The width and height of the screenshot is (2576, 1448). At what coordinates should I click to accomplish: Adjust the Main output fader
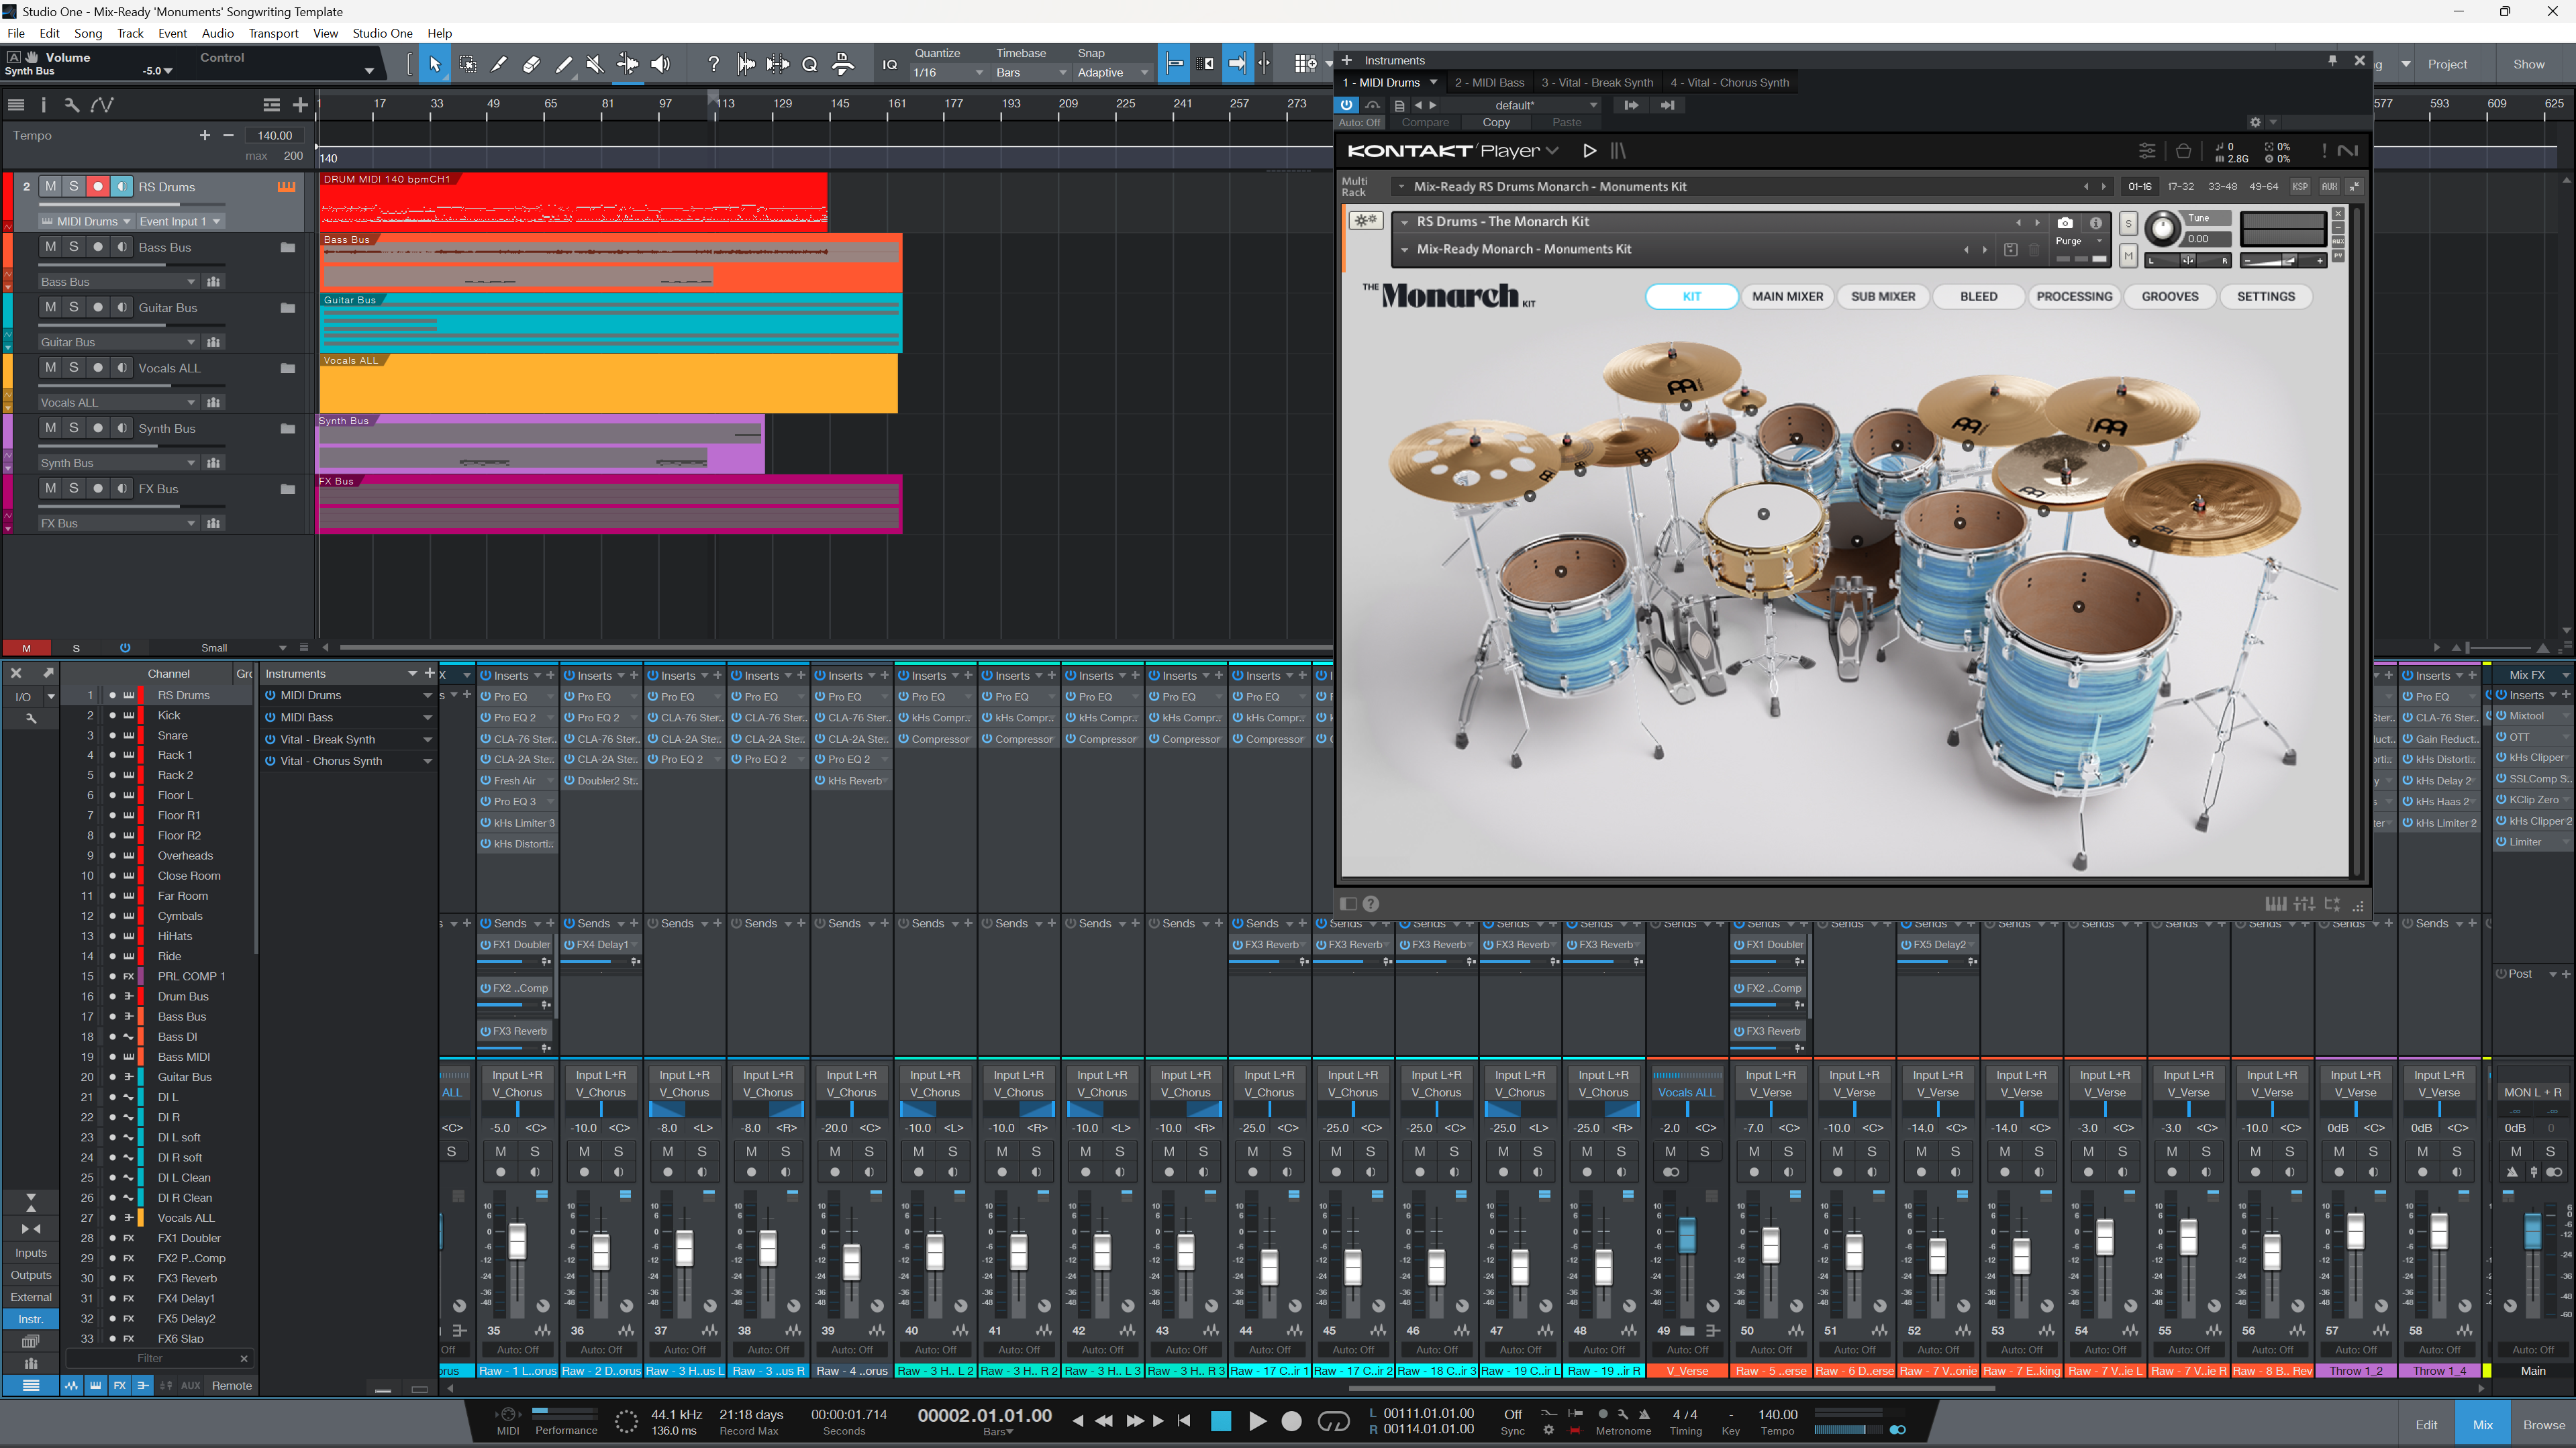pos(2533,1231)
